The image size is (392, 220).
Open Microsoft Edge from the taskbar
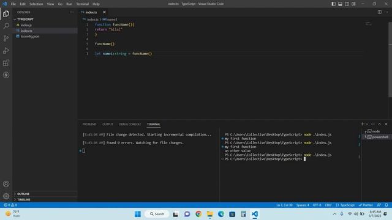[221, 214]
